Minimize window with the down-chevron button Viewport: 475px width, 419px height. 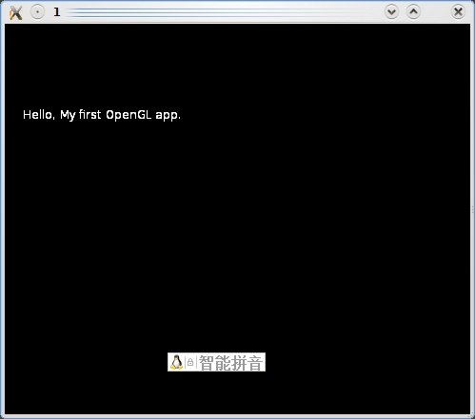point(391,12)
